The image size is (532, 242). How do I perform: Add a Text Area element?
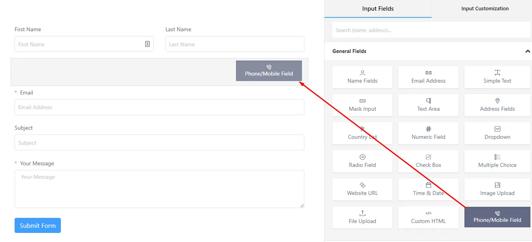(x=428, y=105)
